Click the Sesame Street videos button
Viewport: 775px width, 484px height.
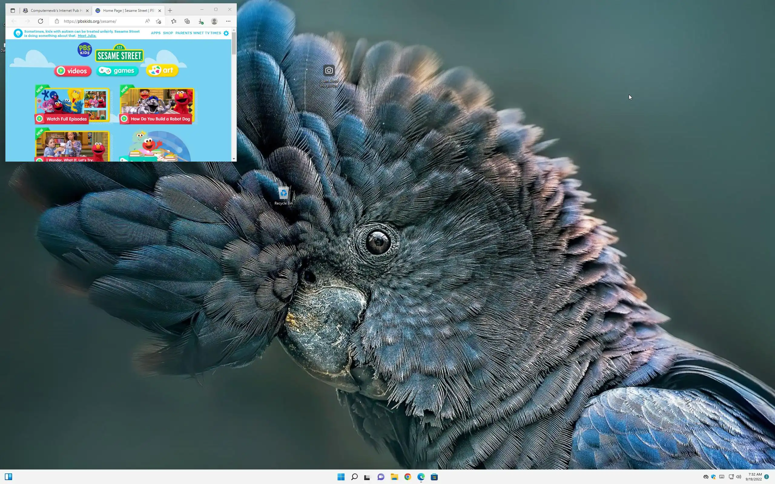73,71
